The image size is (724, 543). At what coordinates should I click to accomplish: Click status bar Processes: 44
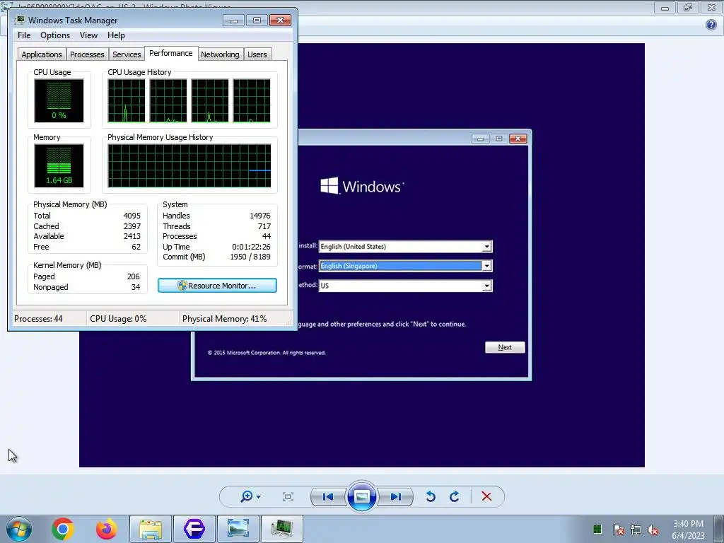point(38,319)
